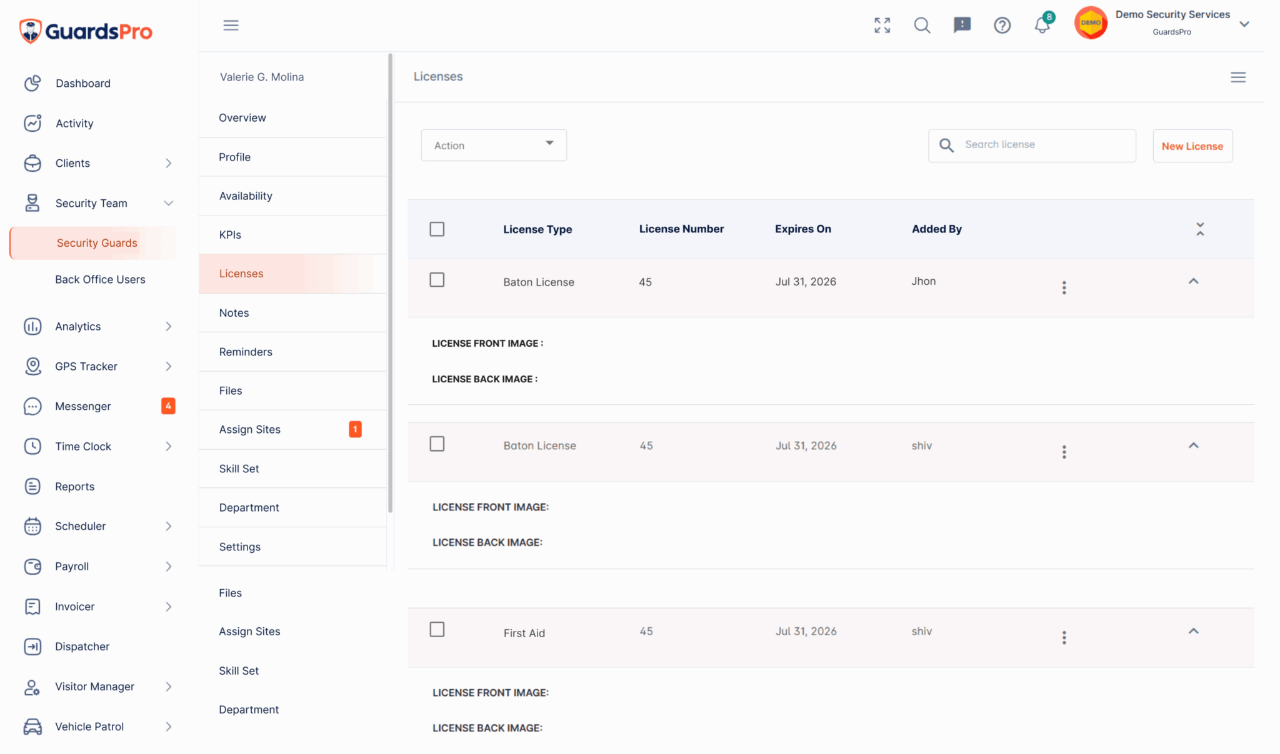Viewport: 1280px width, 754px height.
Task: Open the Dashboard link in sidebar
Action: pos(82,83)
